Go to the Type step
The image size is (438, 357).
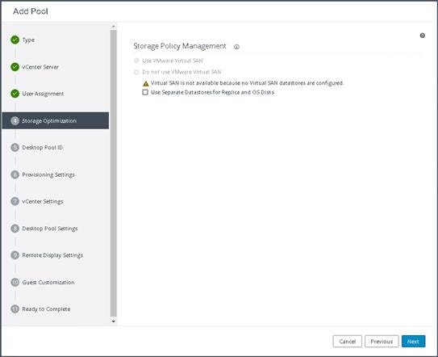(x=28, y=40)
